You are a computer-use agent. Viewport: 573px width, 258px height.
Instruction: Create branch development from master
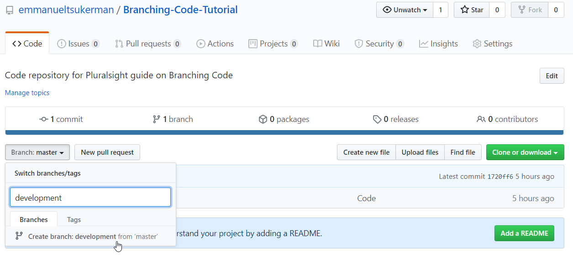pos(90,236)
